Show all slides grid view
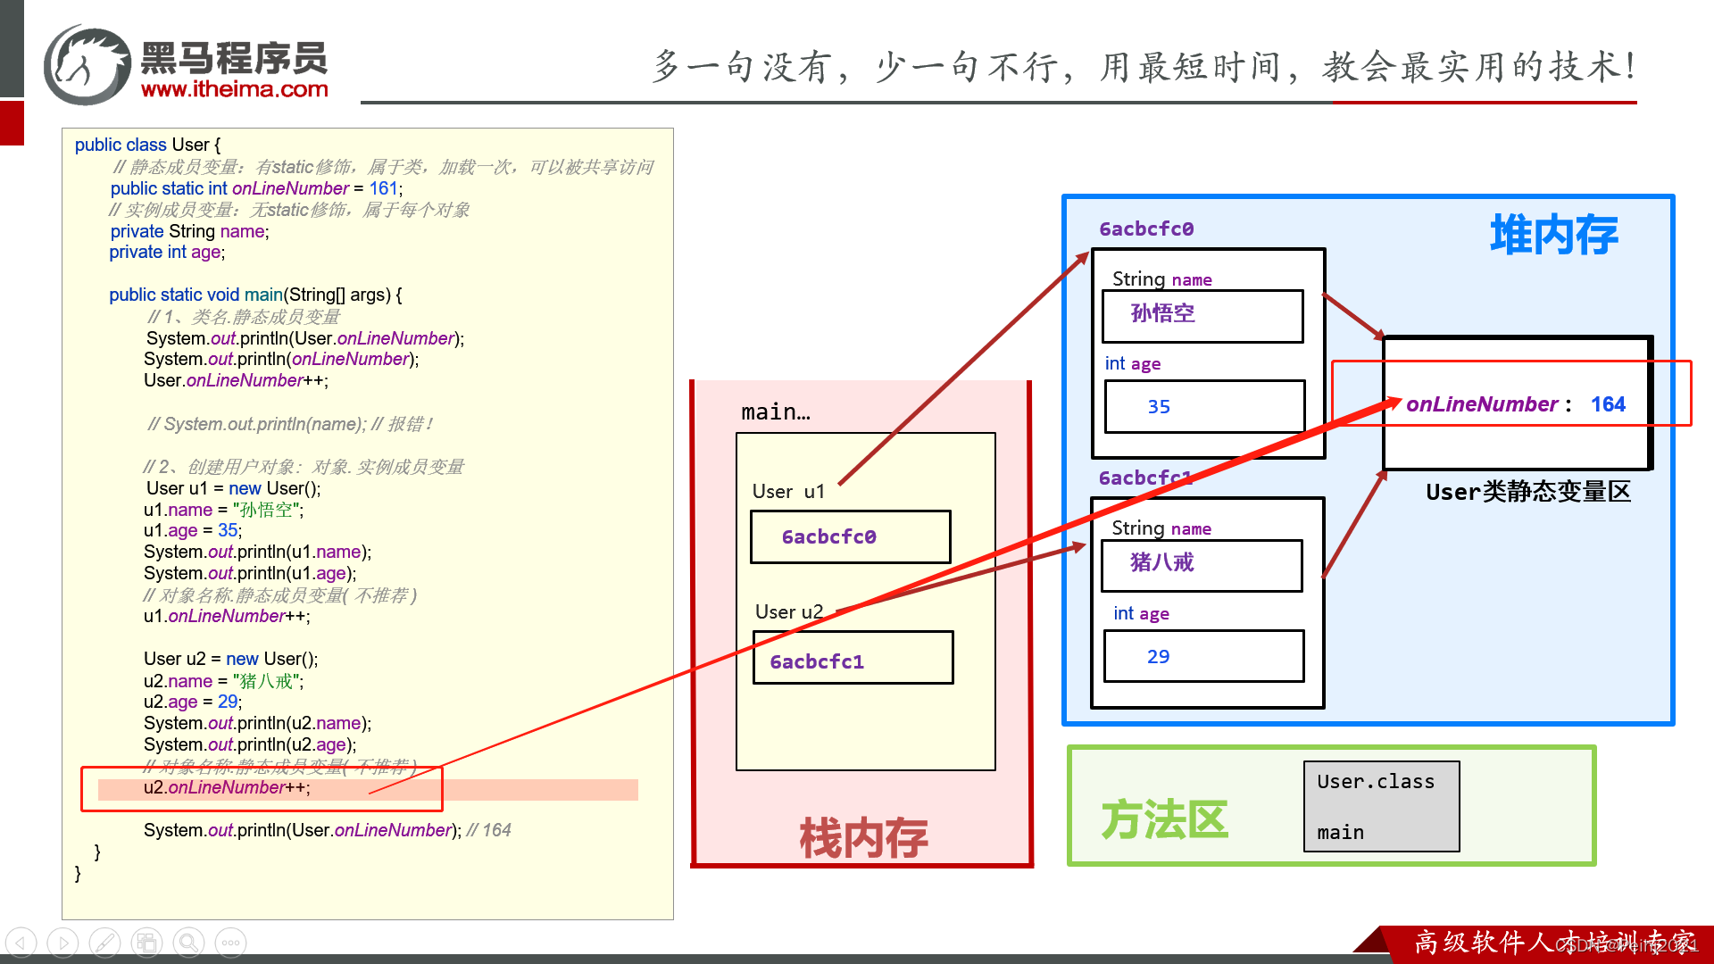The width and height of the screenshot is (1714, 964). (x=146, y=943)
